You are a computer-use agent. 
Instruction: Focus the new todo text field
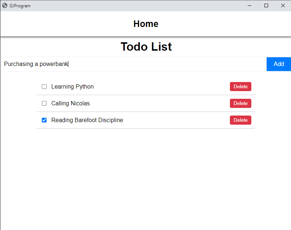tap(145, 64)
